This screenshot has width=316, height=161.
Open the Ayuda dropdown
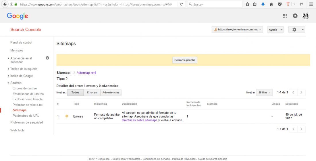[x=275, y=30]
